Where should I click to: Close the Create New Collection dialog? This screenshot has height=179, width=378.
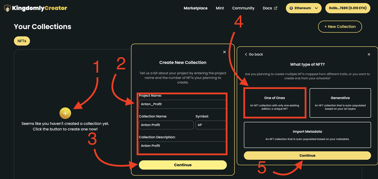224,52
